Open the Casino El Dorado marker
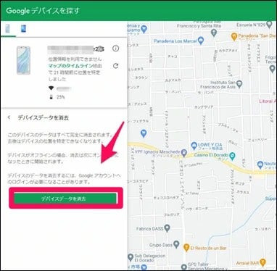This screenshot has height=271, width=277. click(x=232, y=156)
